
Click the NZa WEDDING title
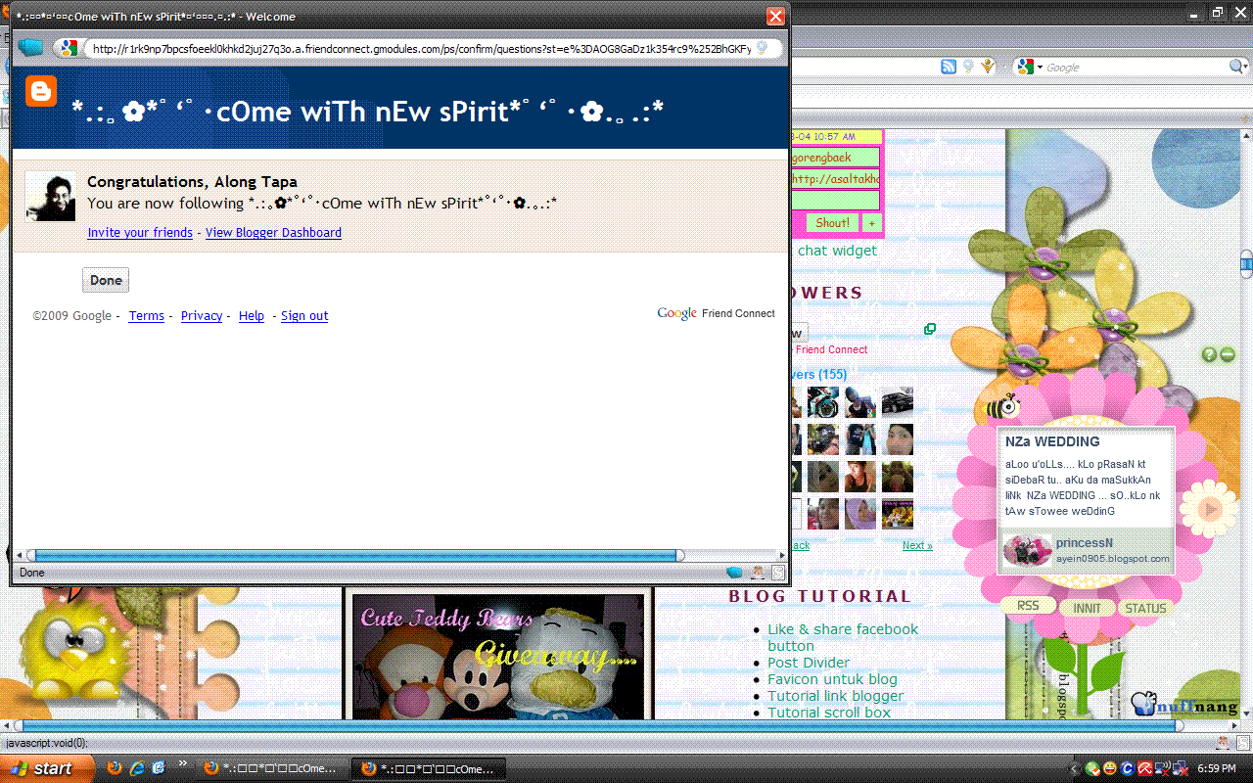(1052, 441)
